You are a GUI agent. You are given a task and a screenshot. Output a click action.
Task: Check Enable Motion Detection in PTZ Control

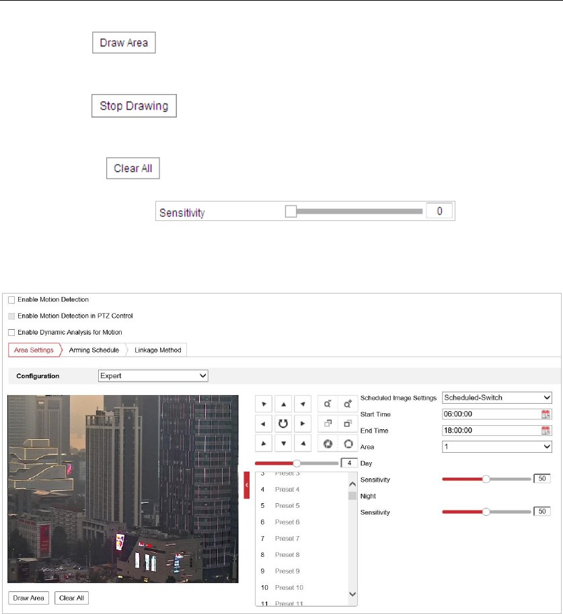[x=11, y=316]
